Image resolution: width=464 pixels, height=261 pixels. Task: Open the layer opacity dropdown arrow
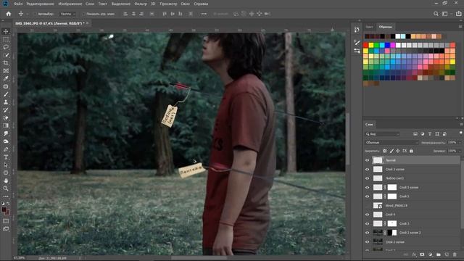pyautogui.click(x=459, y=143)
